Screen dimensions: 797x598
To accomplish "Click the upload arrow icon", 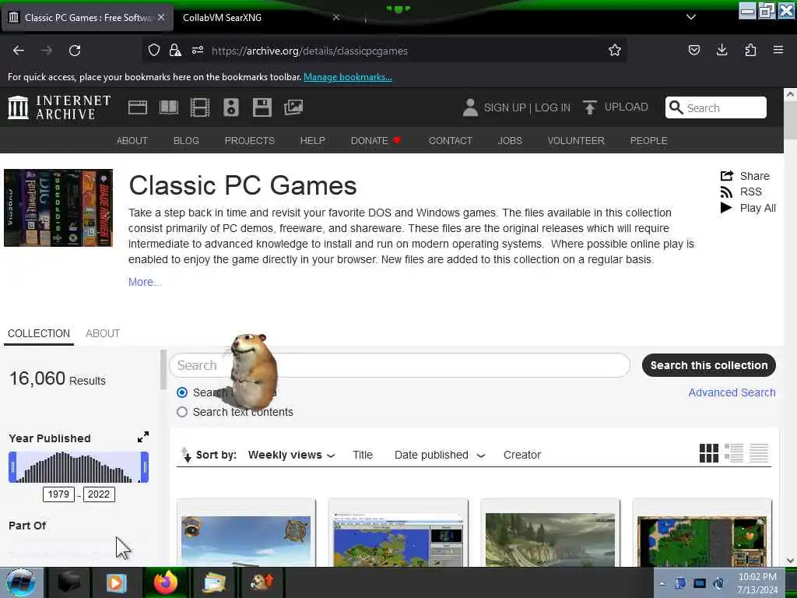I will click(590, 107).
